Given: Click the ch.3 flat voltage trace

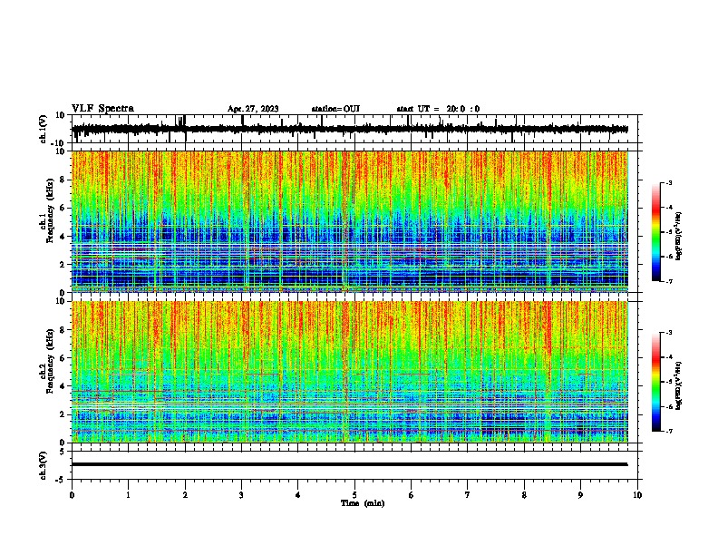Looking at the screenshot, I should click(349, 464).
